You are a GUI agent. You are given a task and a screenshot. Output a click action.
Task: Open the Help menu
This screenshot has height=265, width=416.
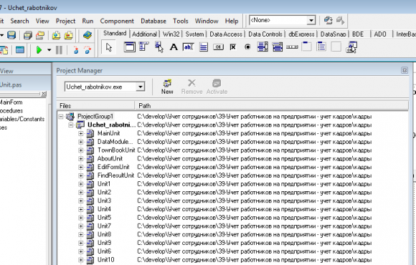(232, 21)
